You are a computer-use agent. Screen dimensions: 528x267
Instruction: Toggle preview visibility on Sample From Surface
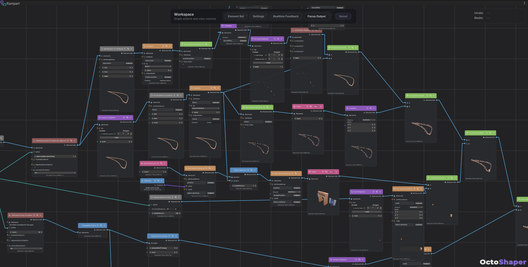[x=173, y=236]
